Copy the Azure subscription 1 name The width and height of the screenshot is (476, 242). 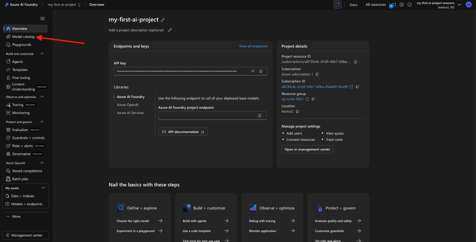317,74
